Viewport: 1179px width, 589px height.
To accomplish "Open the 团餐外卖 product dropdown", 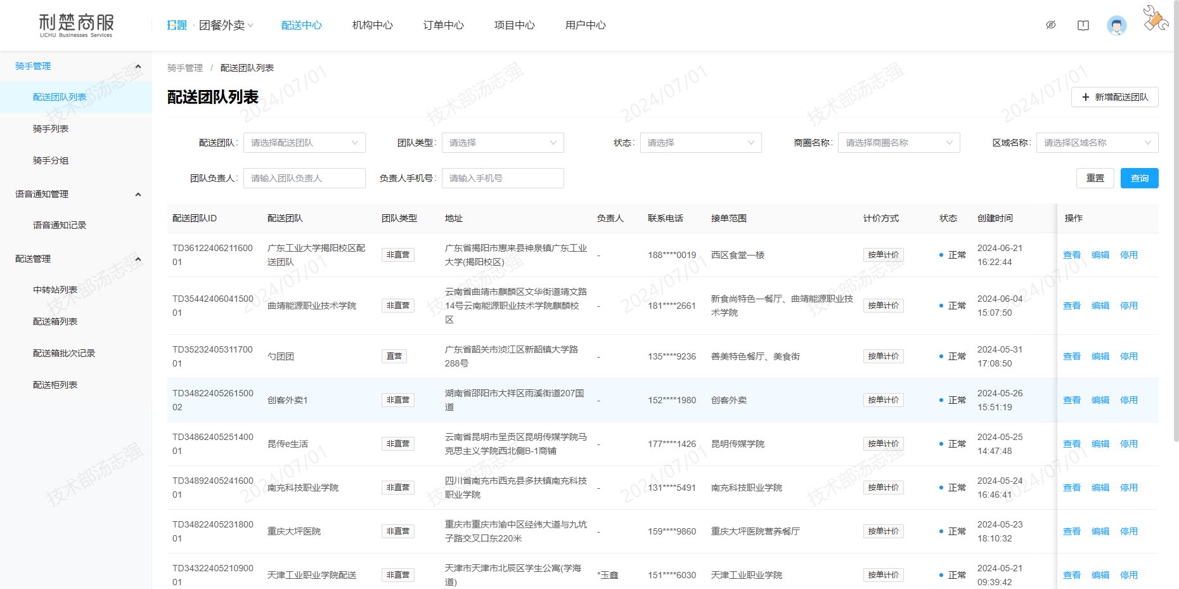I will 226,25.
